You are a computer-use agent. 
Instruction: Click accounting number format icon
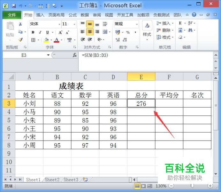118,32
